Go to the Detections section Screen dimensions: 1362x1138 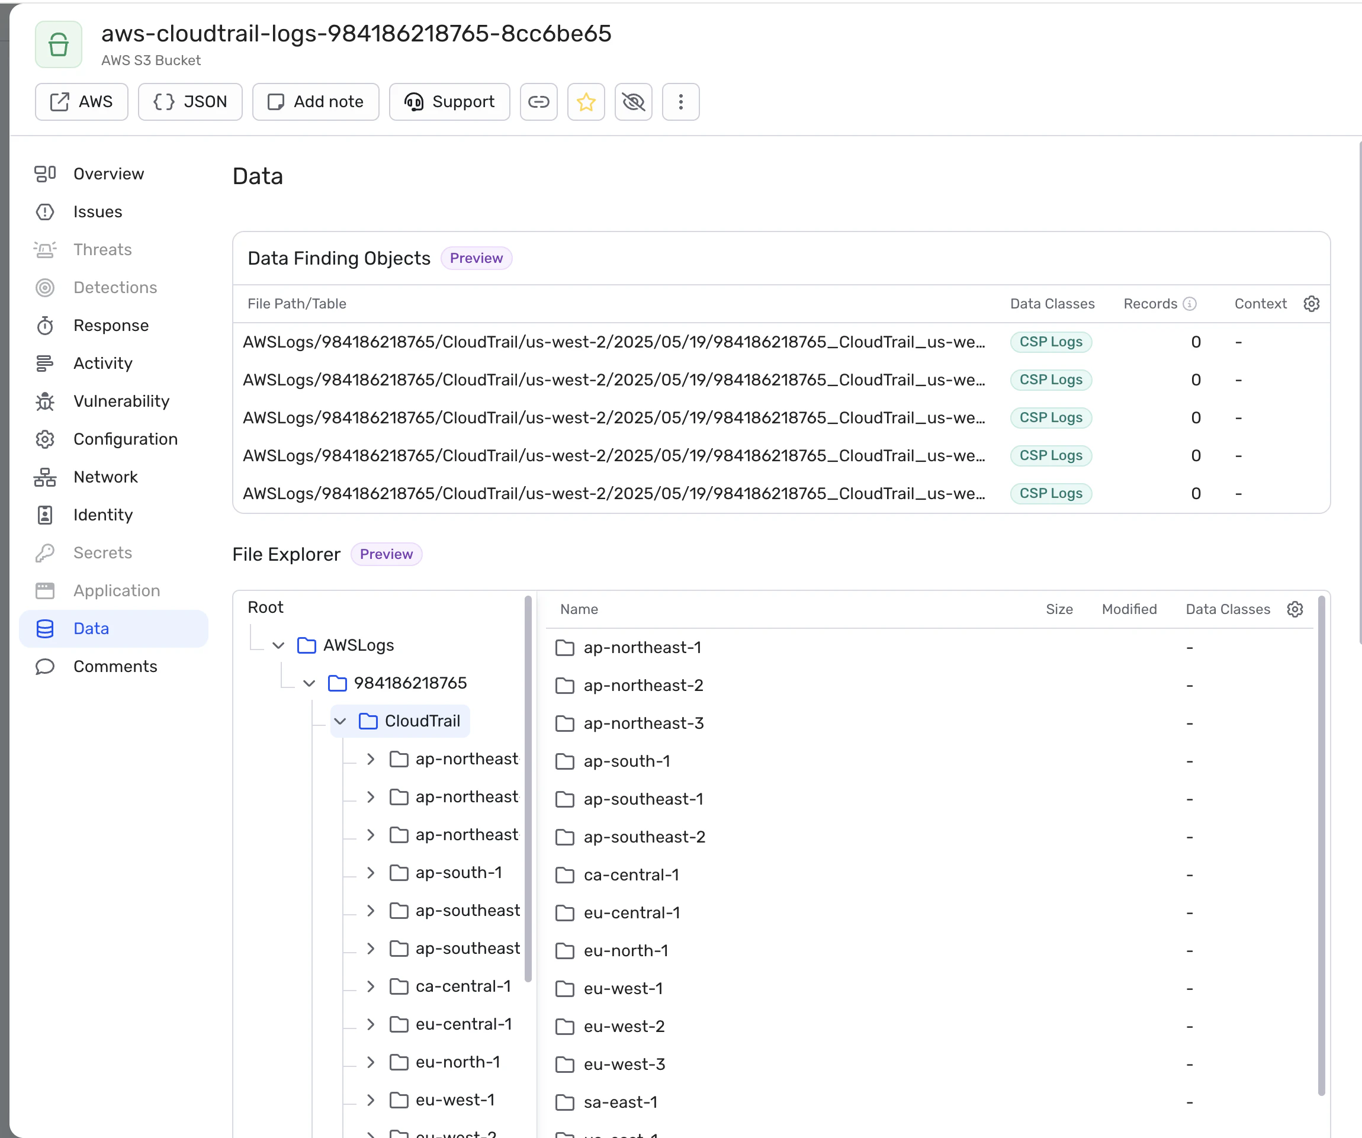pos(115,287)
